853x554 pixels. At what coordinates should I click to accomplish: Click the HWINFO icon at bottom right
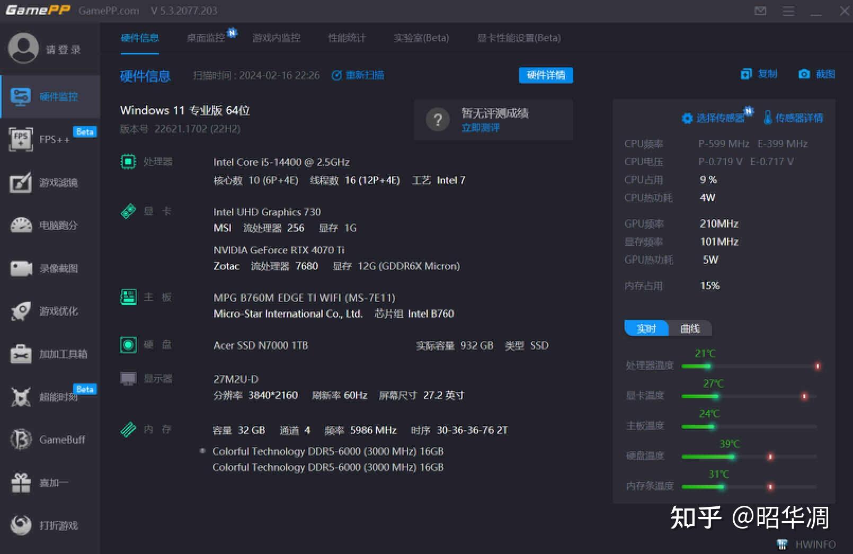click(x=782, y=544)
